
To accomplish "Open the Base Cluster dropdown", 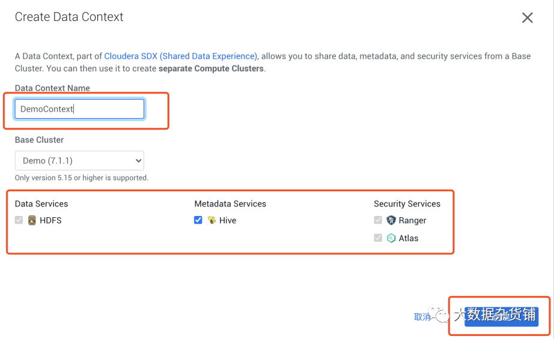I will click(x=79, y=161).
